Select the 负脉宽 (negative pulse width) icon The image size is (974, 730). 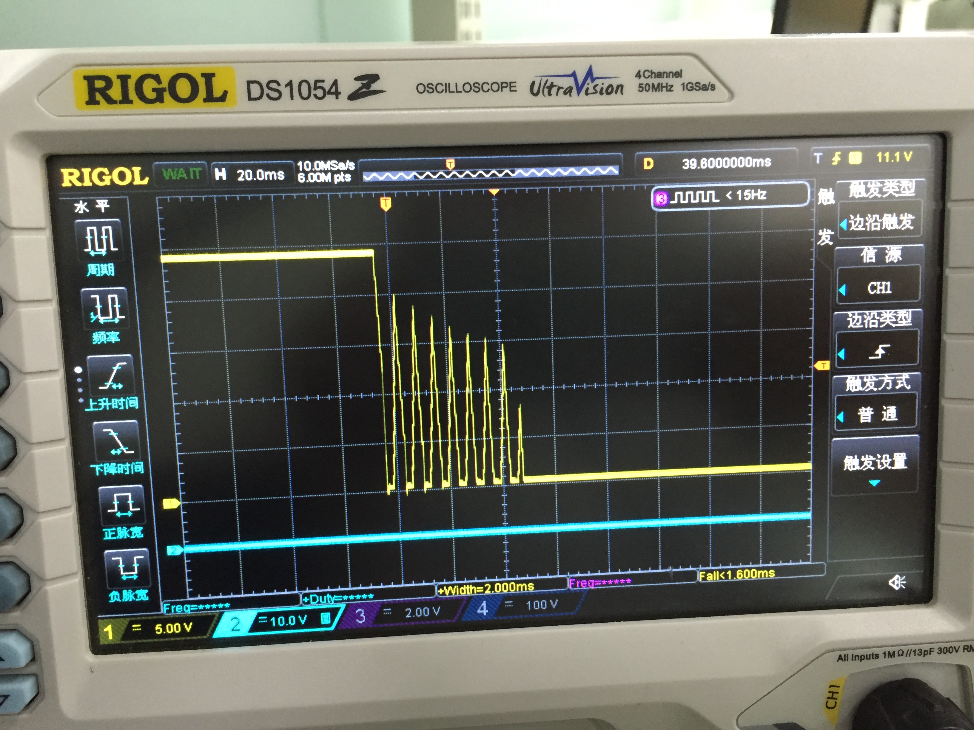[128, 568]
